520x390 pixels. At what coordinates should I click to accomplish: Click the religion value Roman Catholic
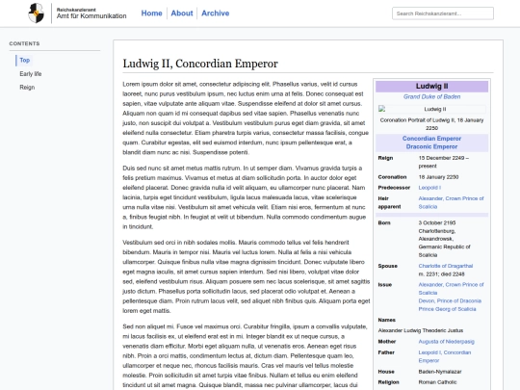(x=437, y=382)
